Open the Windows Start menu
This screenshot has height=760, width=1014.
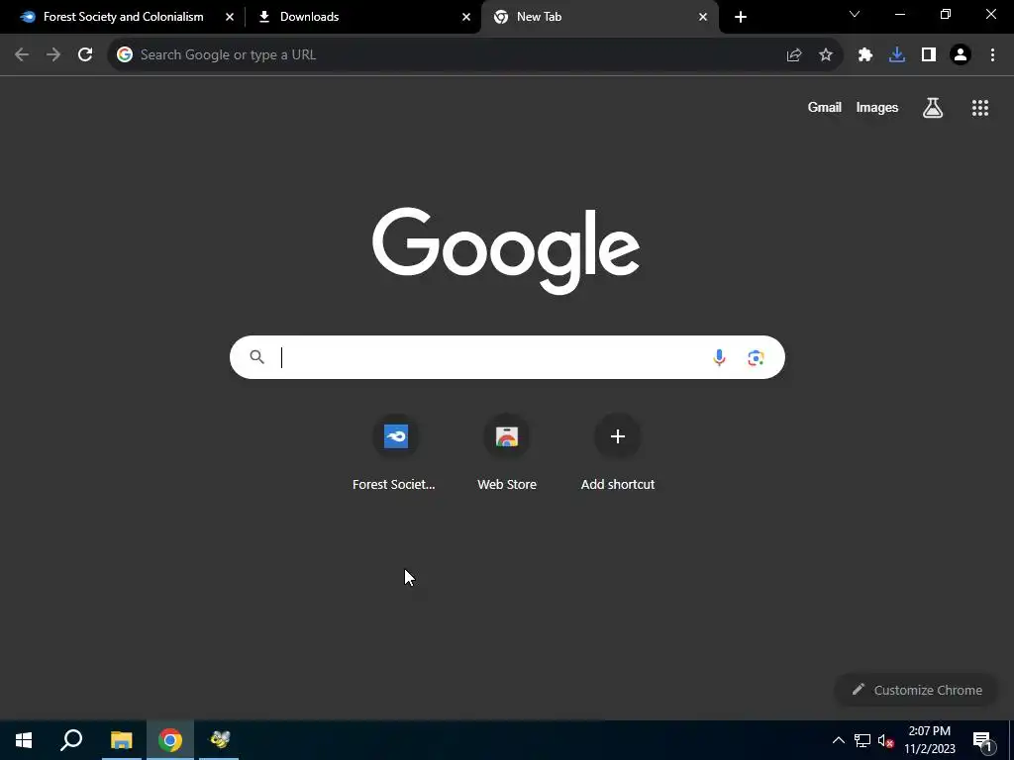tap(24, 740)
